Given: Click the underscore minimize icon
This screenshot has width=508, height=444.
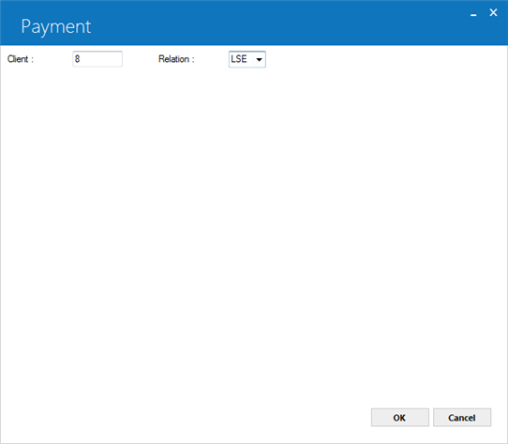Looking at the screenshot, I should tap(473, 15).
